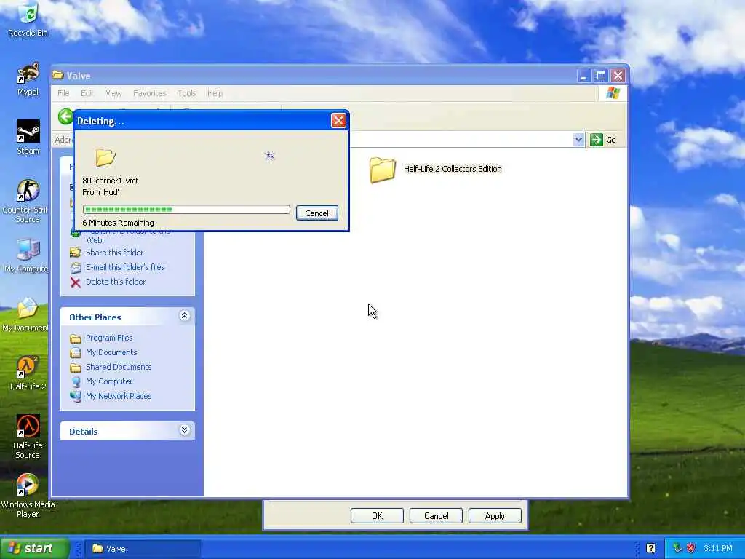Image resolution: width=745 pixels, height=559 pixels.
Task: Go to My Network Places link
Action: pos(119,396)
